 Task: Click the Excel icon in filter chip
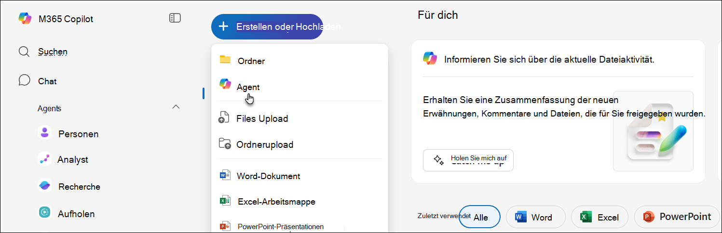[x=586, y=217]
